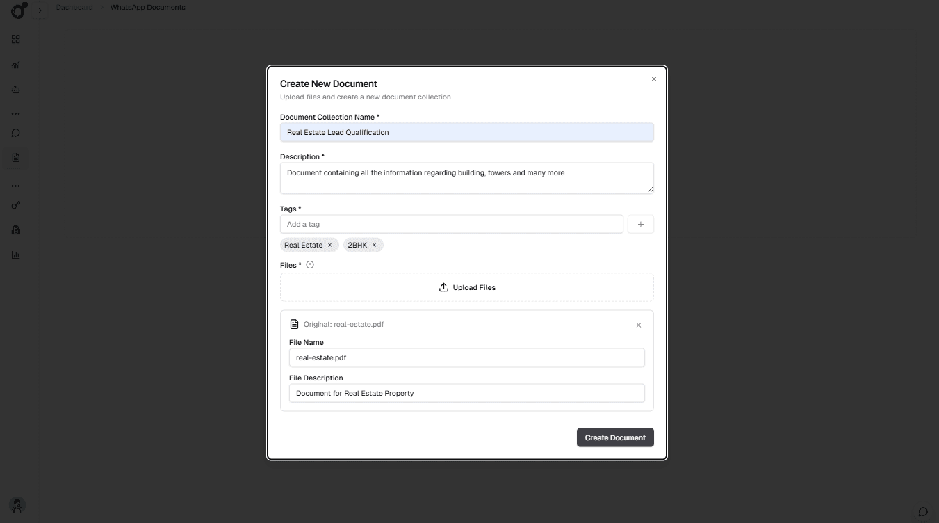Click the company logo at the top left
Image resolution: width=939 pixels, height=523 pixels.
17,10
